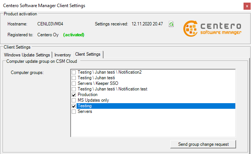Enable the MS Updates only checkbox

point(74,100)
